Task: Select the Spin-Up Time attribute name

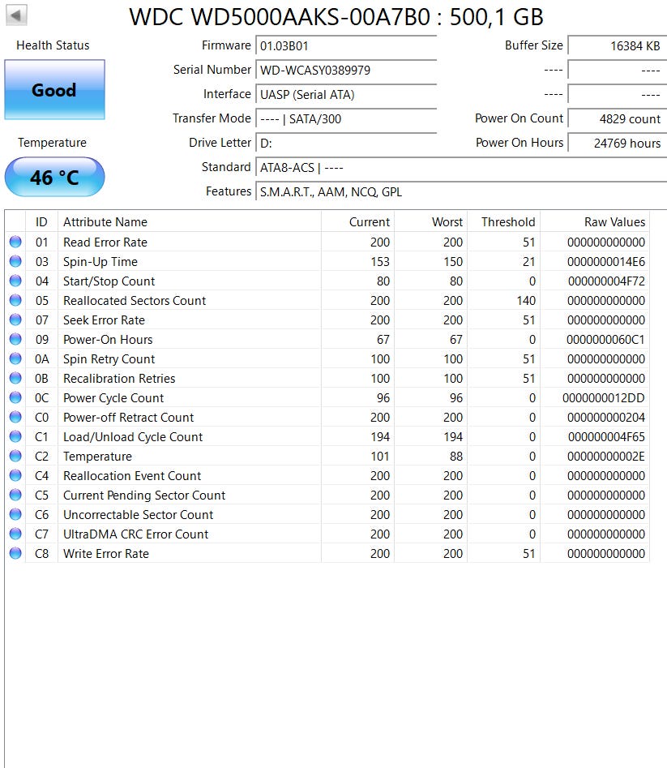Action: pos(100,262)
